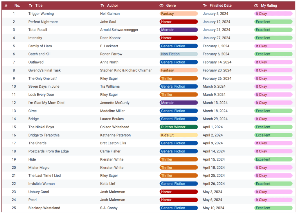Screen dimensions: 297x214
Task: Select the title cell Mister Magic
Action: [39, 168]
